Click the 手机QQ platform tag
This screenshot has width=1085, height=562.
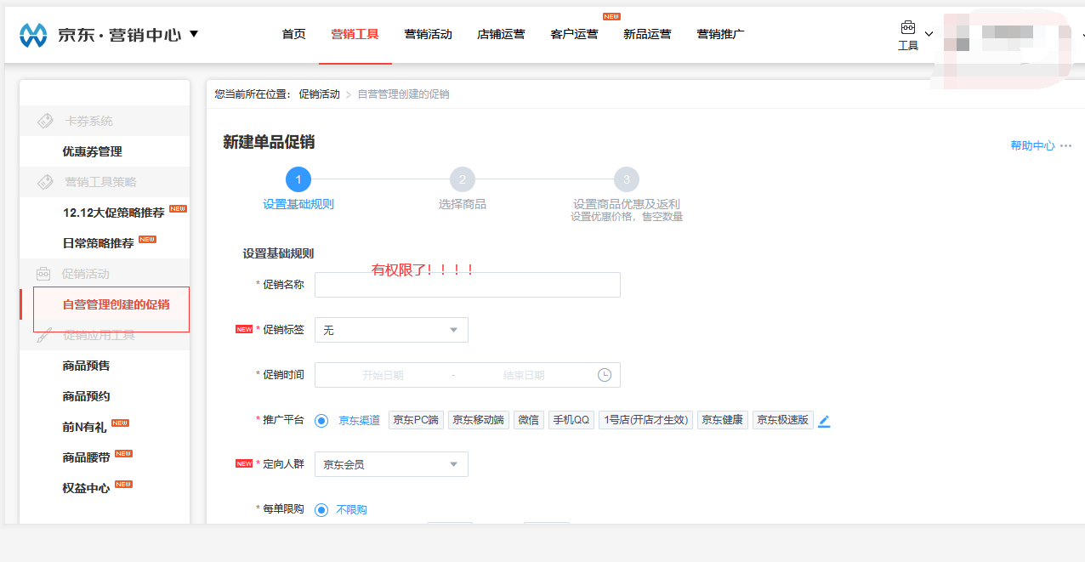coord(571,420)
